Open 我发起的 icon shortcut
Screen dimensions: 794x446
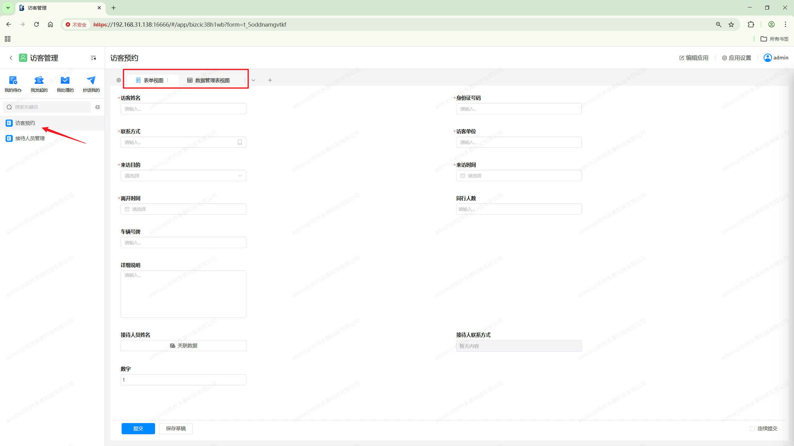click(39, 81)
